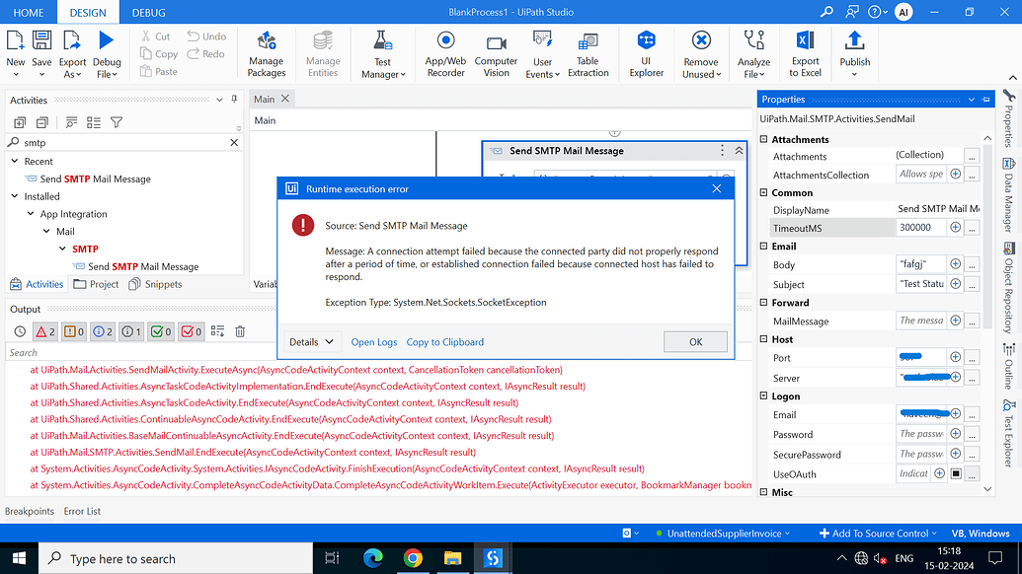Collapse the Host section in Properties
This screenshot has height=574, width=1022.
(763, 339)
